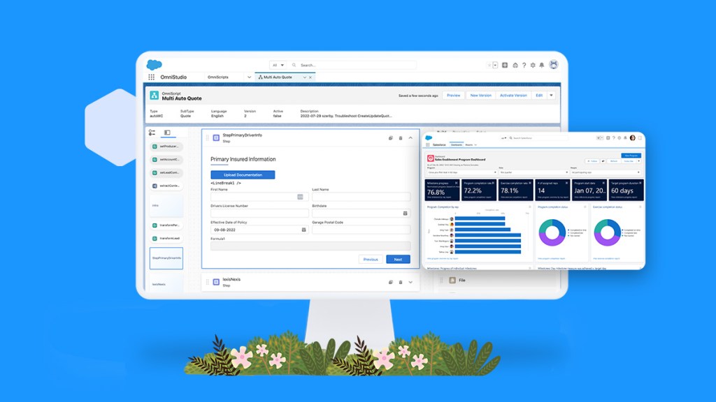Click the search magnifier in the header
This screenshot has height=402, width=716.
[293, 64]
